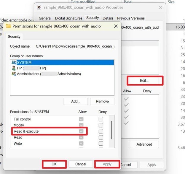The image size is (185, 174).
Task: Click the Edit... button in Properties
Action: [x=144, y=81]
